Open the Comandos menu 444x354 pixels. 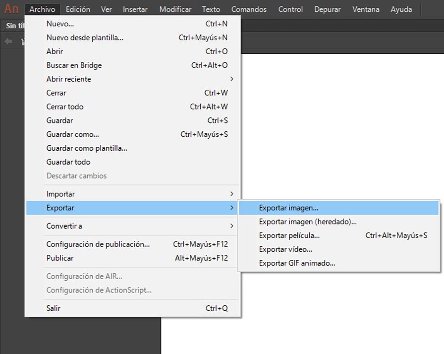(249, 9)
